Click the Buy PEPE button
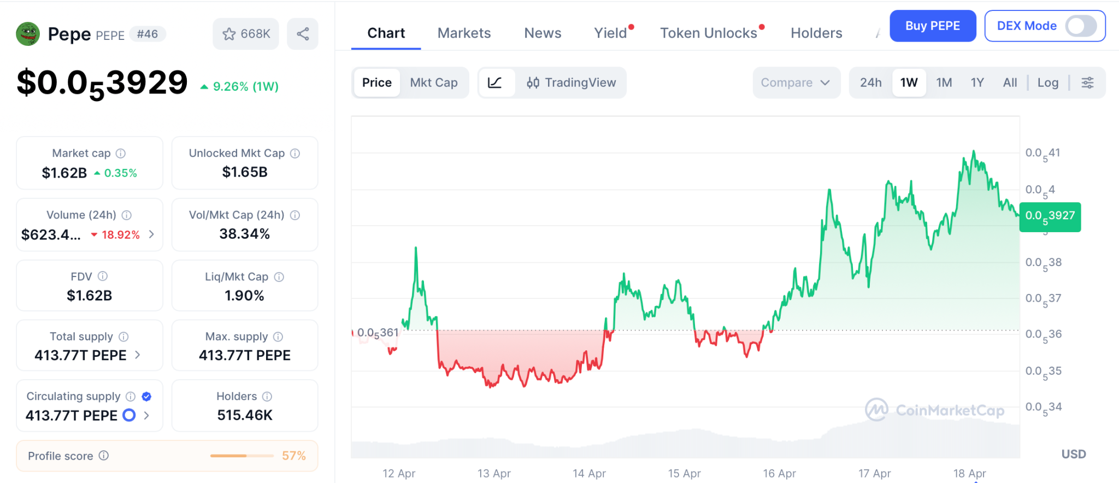1119x483 pixels. point(932,26)
